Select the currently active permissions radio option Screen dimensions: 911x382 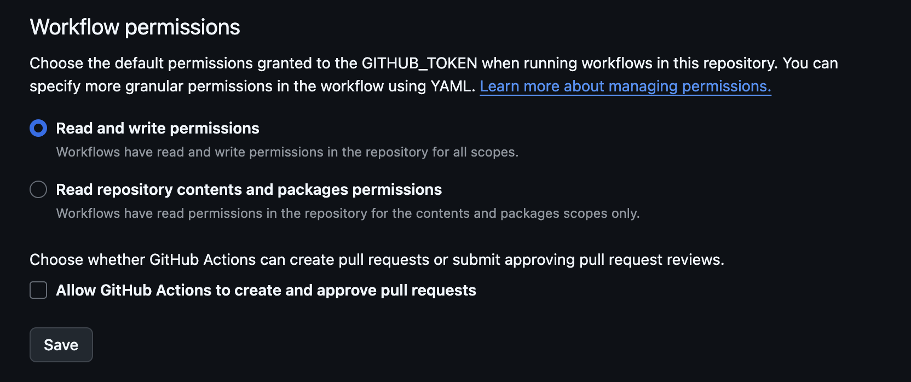38,129
